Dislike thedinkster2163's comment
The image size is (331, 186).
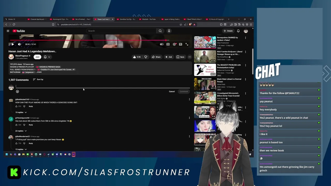pos(24,106)
